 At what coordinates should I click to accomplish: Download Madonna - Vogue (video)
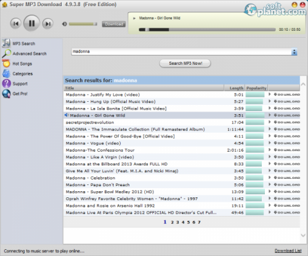[x=287, y=143]
